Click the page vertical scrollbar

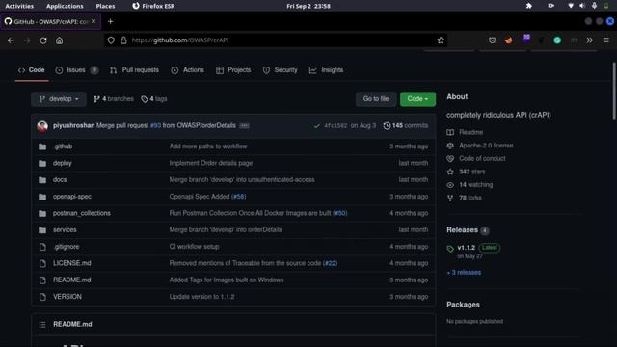(x=614, y=91)
